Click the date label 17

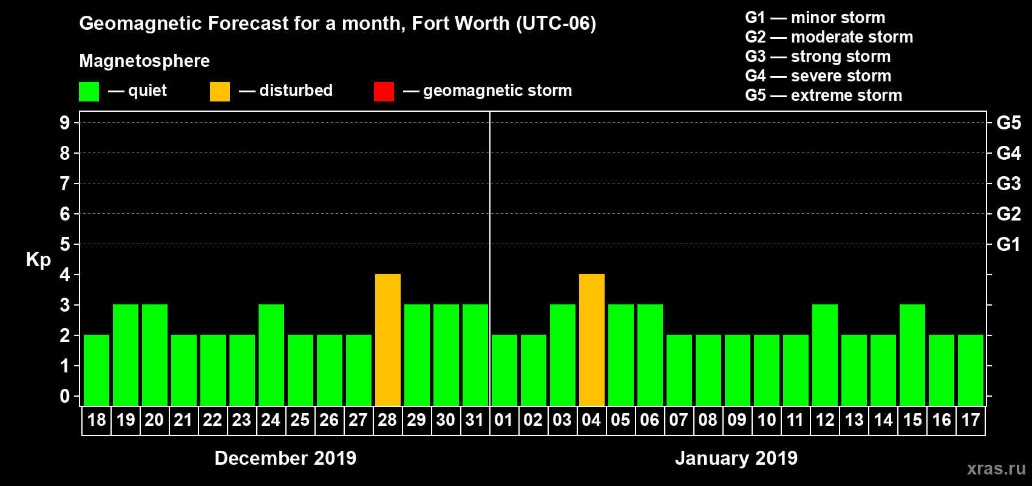pyautogui.click(x=971, y=420)
